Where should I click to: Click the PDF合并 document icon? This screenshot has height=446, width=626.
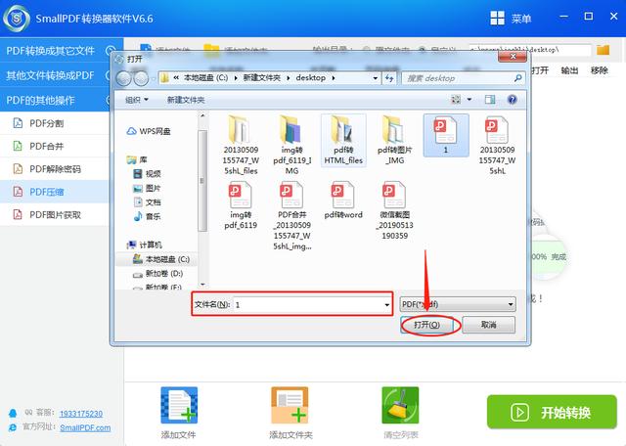(18, 146)
